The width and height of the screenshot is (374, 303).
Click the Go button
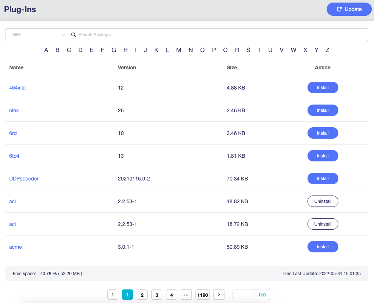point(262,295)
